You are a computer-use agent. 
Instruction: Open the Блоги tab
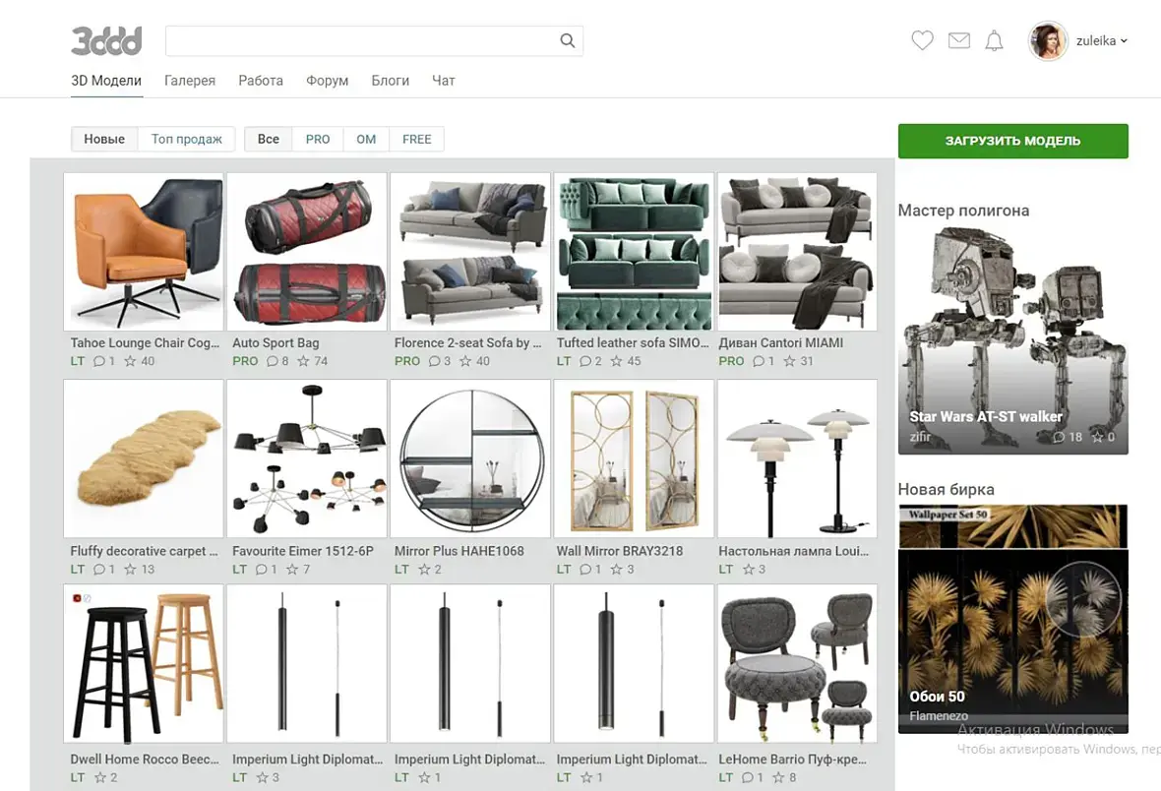coord(391,81)
